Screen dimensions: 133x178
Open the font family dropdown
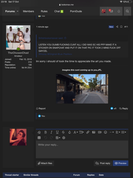point(76,132)
